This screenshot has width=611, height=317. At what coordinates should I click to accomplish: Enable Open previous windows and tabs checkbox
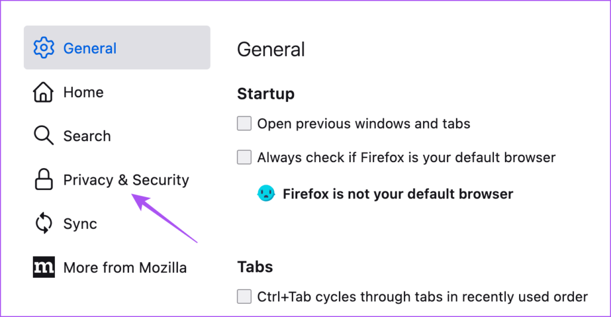[244, 124]
